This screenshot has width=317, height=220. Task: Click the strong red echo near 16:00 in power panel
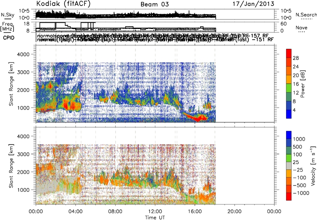197,118
